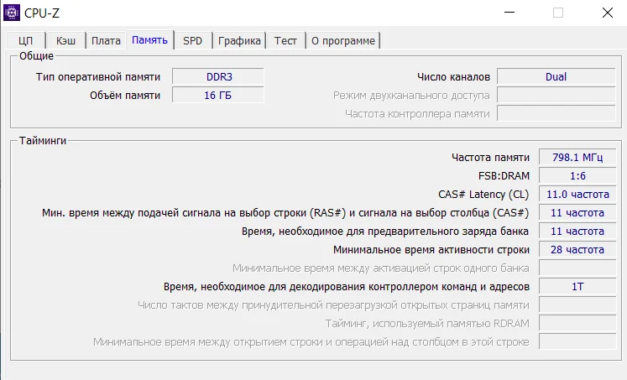Switch to the Графика tab
627x380 pixels.
coord(239,41)
